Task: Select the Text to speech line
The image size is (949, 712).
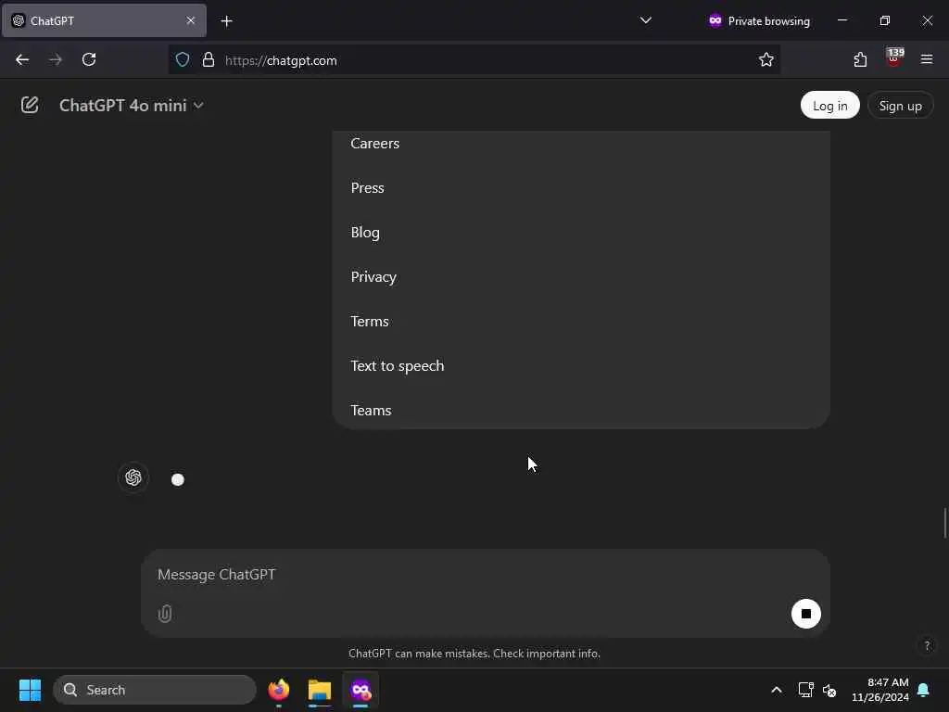Action: pyautogui.click(x=397, y=365)
